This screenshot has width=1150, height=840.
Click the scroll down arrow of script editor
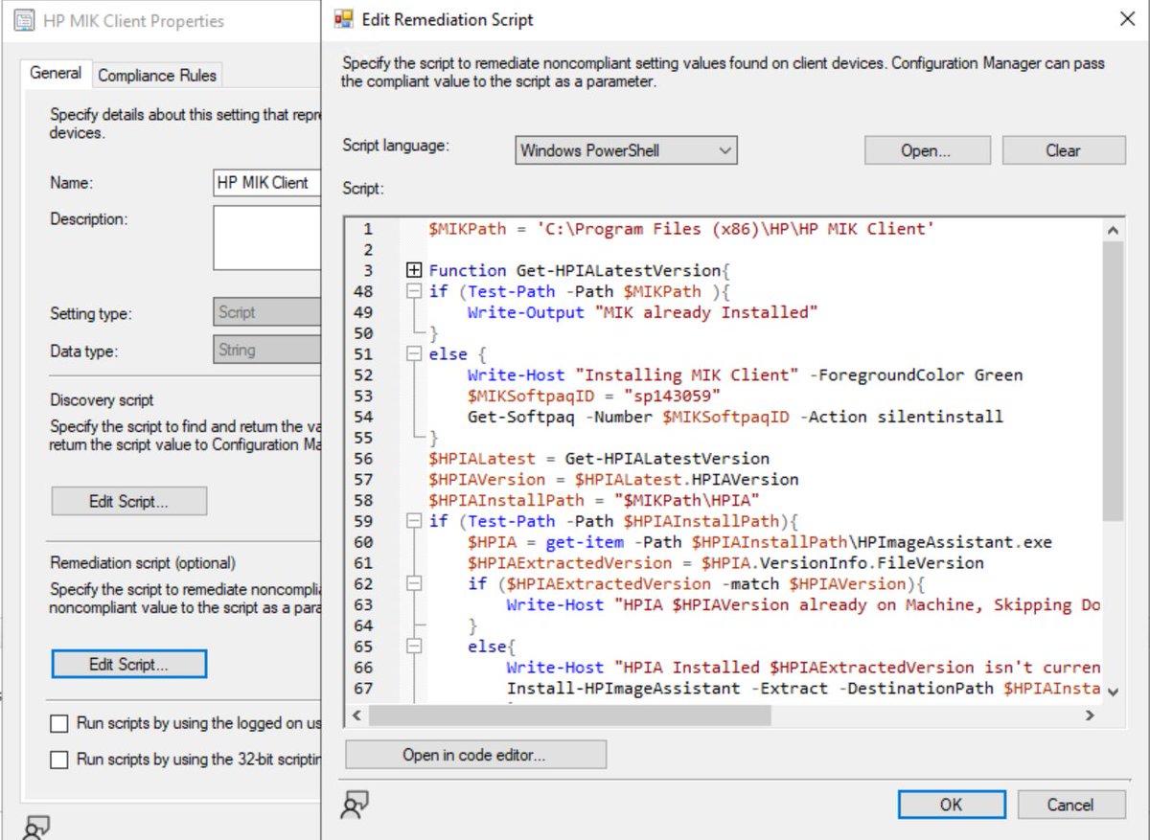click(x=1112, y=691)
